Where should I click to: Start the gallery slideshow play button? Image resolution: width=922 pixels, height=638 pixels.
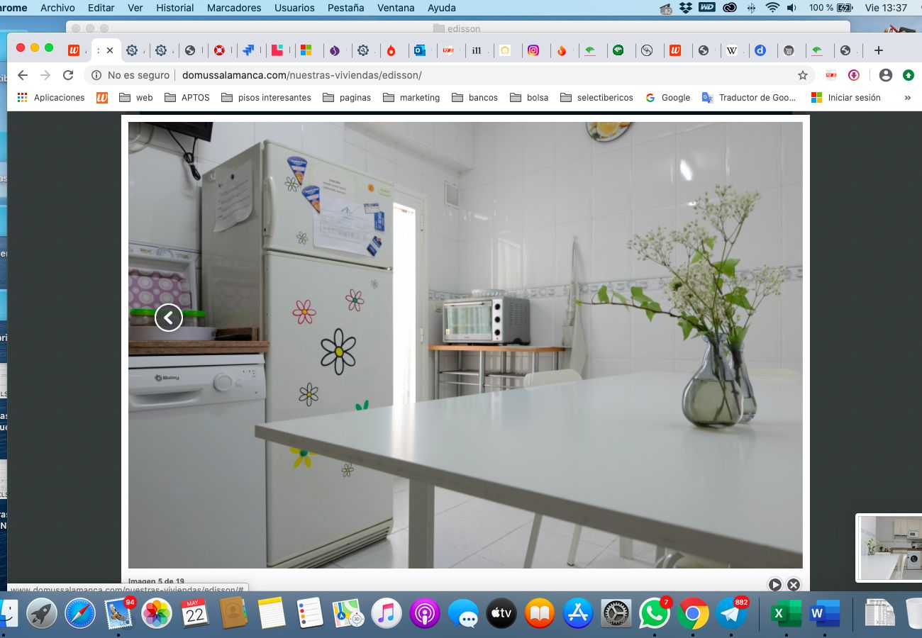click(x=774, y=585)
